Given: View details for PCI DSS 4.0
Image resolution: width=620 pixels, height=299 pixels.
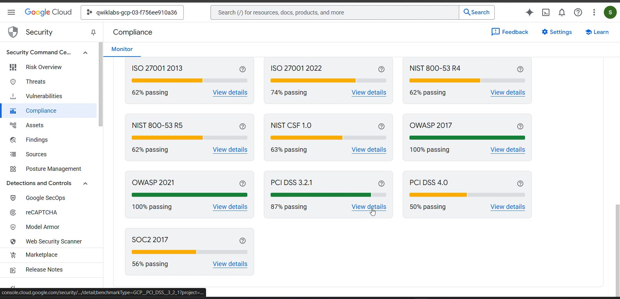Looking at the screenshot, I should 508,207.
